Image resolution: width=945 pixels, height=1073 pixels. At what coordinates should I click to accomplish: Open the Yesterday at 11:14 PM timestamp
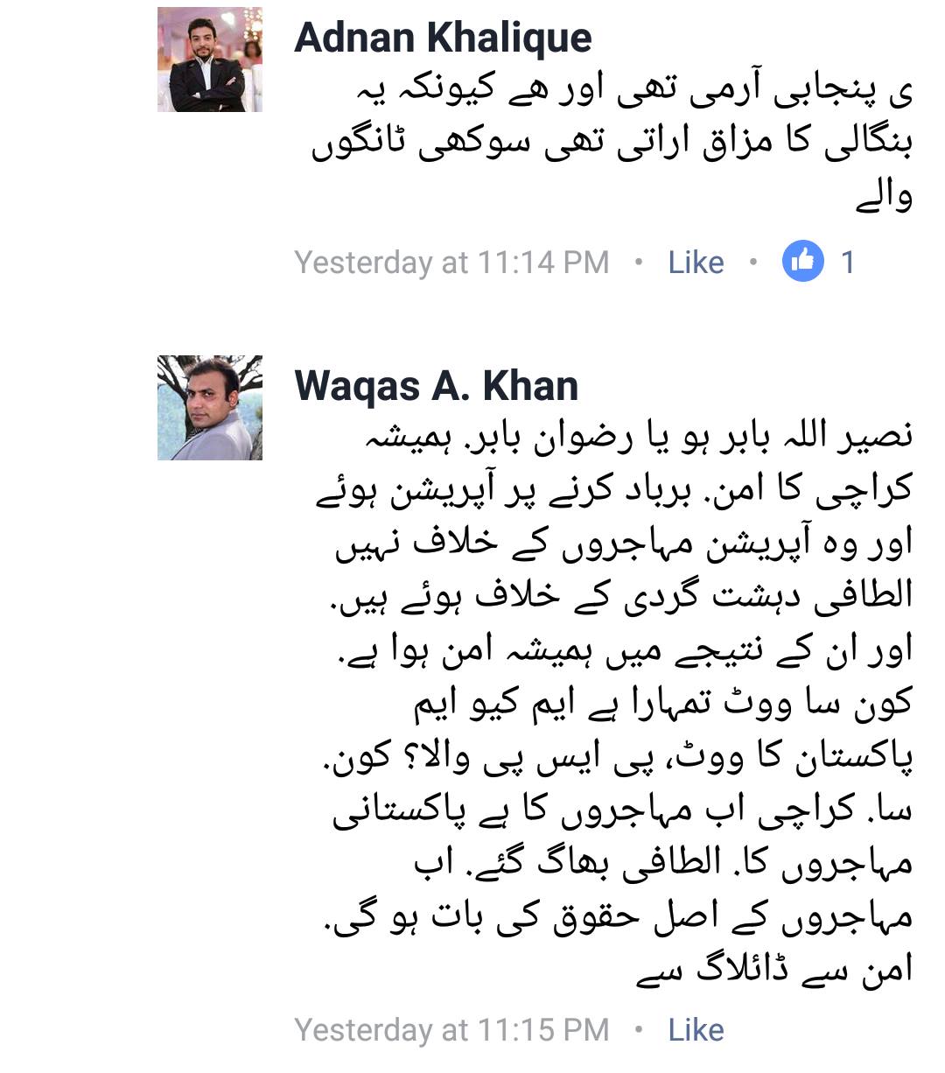pyautogui.click(x=451, y=262)
